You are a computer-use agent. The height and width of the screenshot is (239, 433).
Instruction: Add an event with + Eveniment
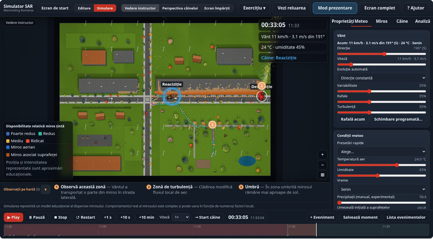322,217
